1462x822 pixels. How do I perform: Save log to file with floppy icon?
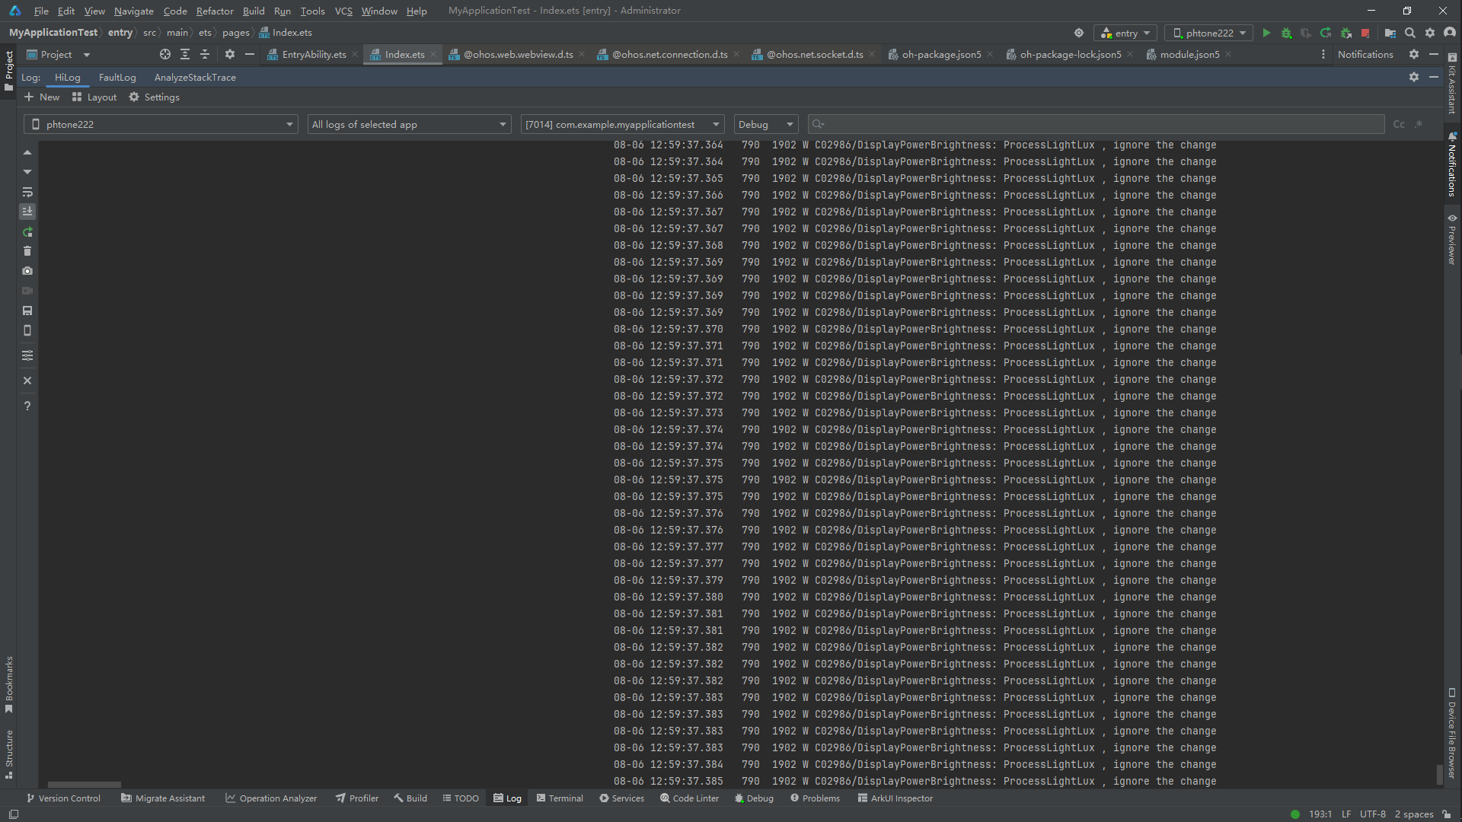[27, 311]
